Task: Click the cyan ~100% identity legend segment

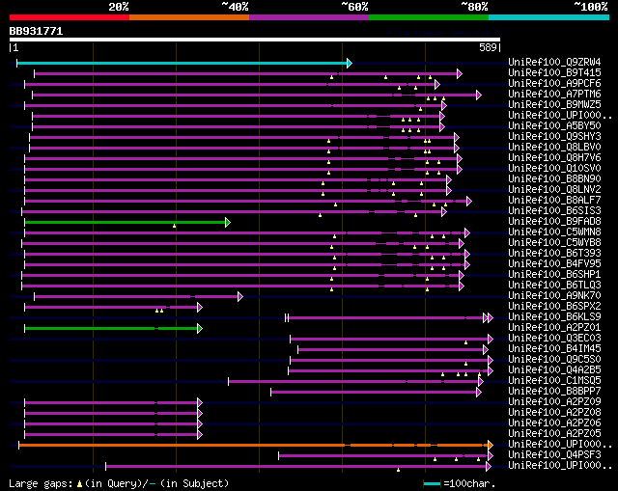Action: pyautogui.click(x=549, y=17)
